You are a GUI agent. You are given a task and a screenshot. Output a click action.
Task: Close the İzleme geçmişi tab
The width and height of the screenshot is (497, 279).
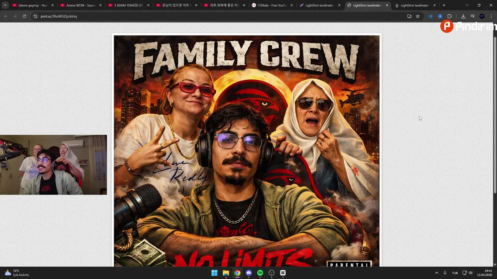[x=52, y=5]
